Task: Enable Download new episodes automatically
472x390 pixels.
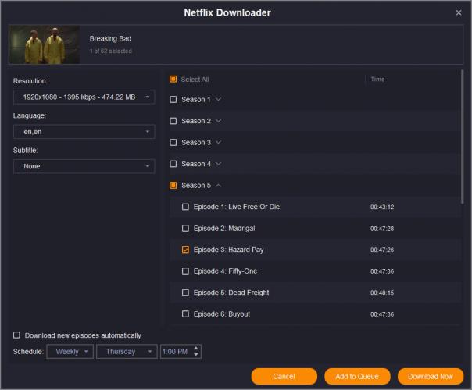Action: [x=17, y=335]
